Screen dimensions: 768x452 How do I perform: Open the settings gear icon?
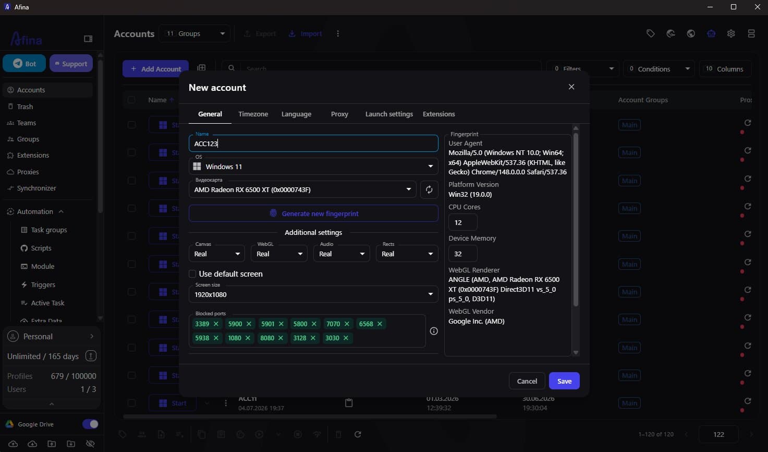[731, 33]
